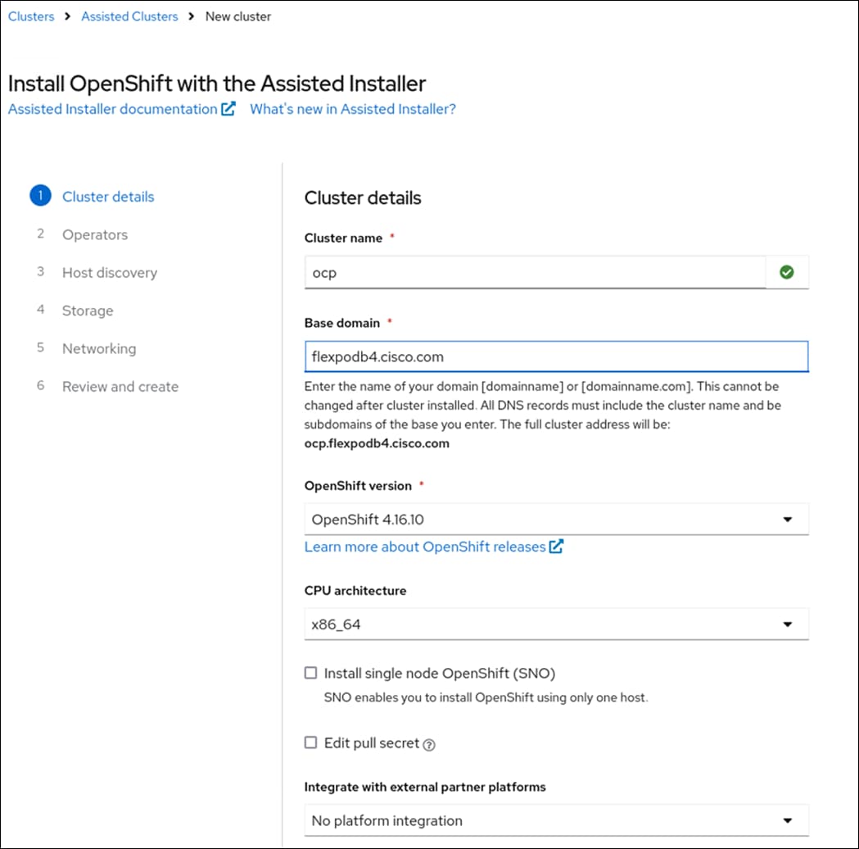Image resolution: width=859 pixels, height=849 pixels.
Task: Go to Assisted Clusters breadcrumb
Action: pos(129,16)
